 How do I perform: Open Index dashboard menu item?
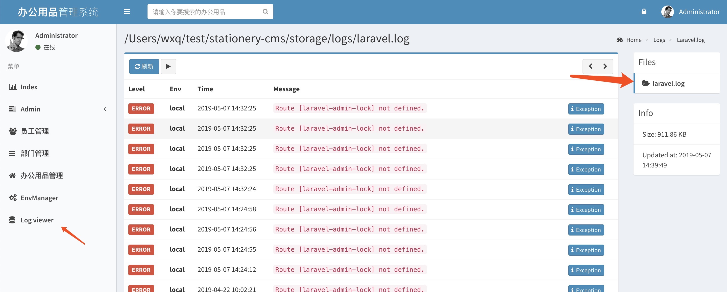click(29, 87)
